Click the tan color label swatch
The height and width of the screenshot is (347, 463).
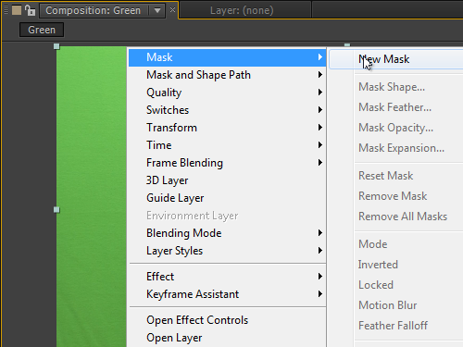pyautogui.click(x=17, y=10)
